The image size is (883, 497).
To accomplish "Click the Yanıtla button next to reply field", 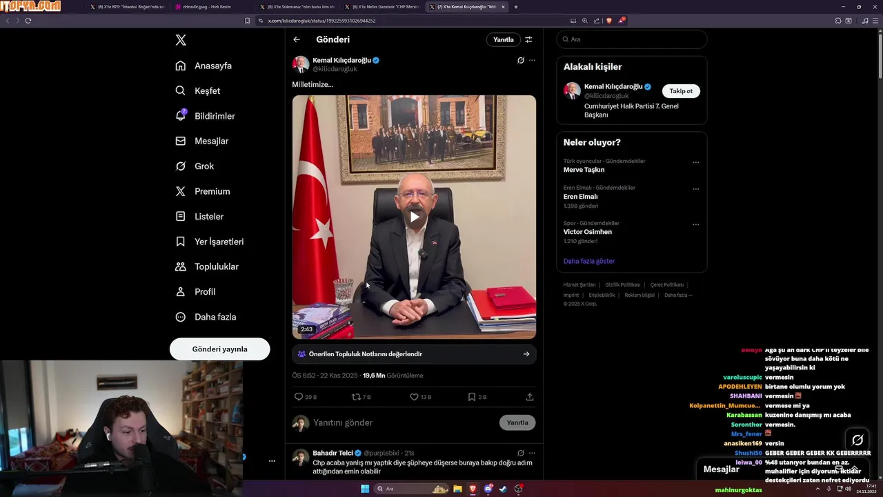I will click(x=517, y=422).
